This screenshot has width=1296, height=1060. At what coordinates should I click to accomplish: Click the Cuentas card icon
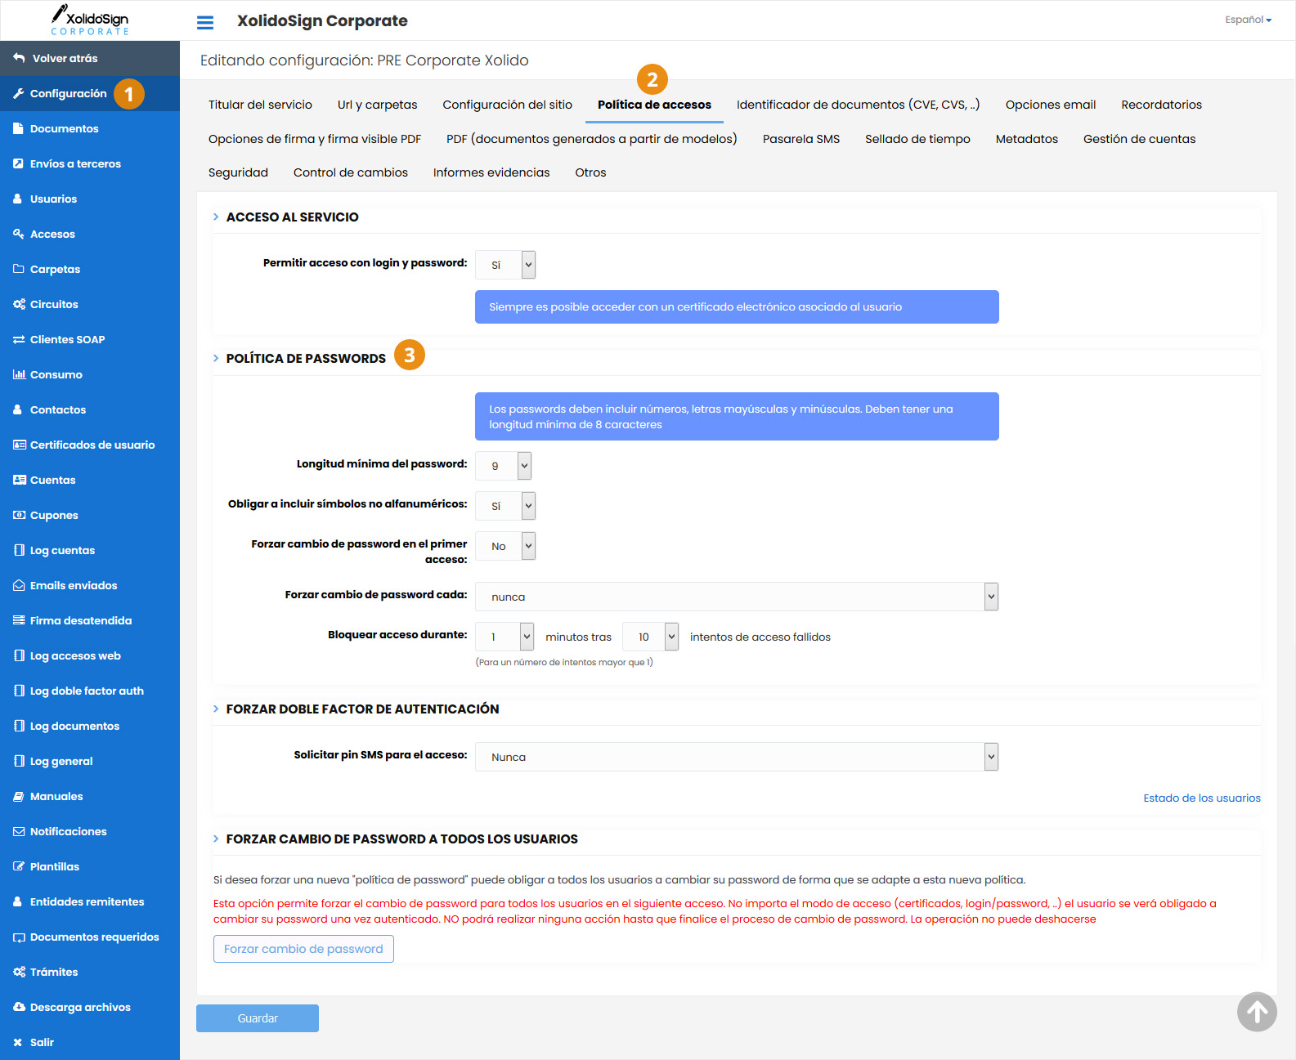click(20, 480)
